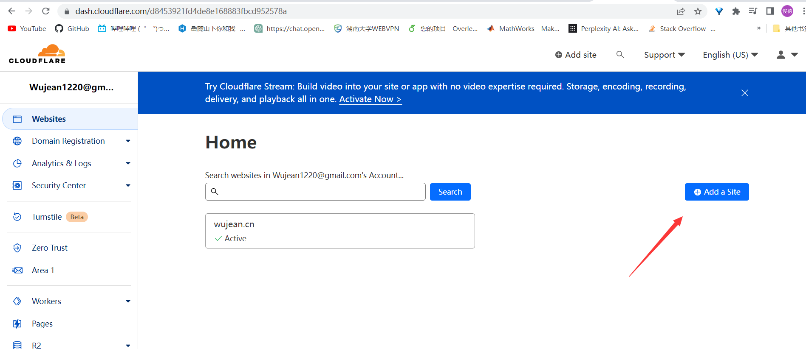806x349 pixels.
Task: Click the Pages lightning icon
Action: click(17, 324)
